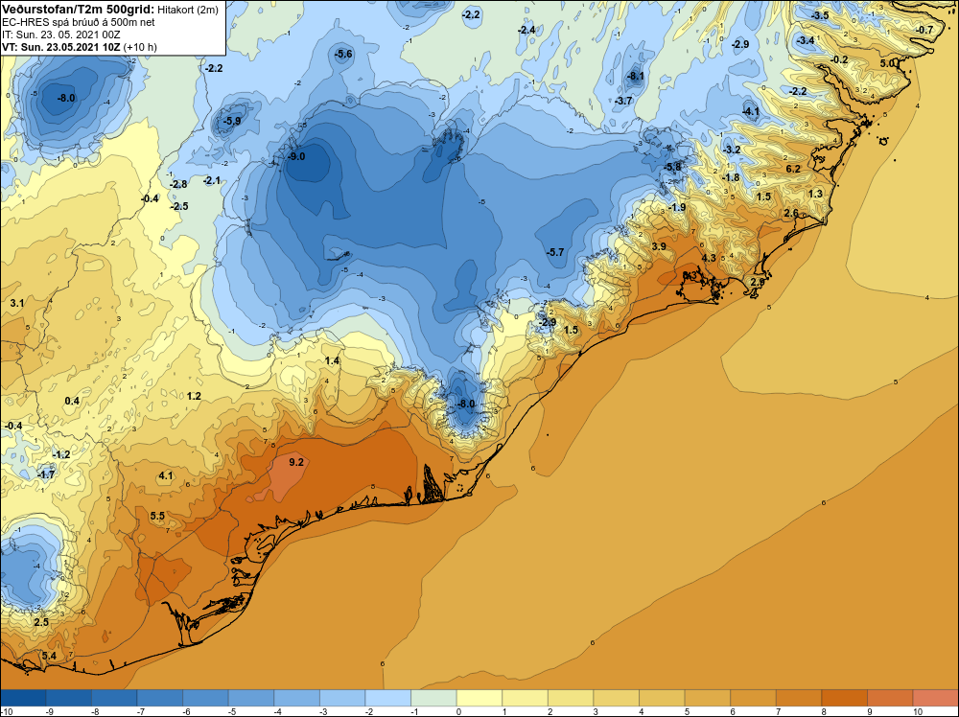Pick the legend swatch between 5 and 6
The width and height of the screenshot is (959, 717).
point(708,698)
